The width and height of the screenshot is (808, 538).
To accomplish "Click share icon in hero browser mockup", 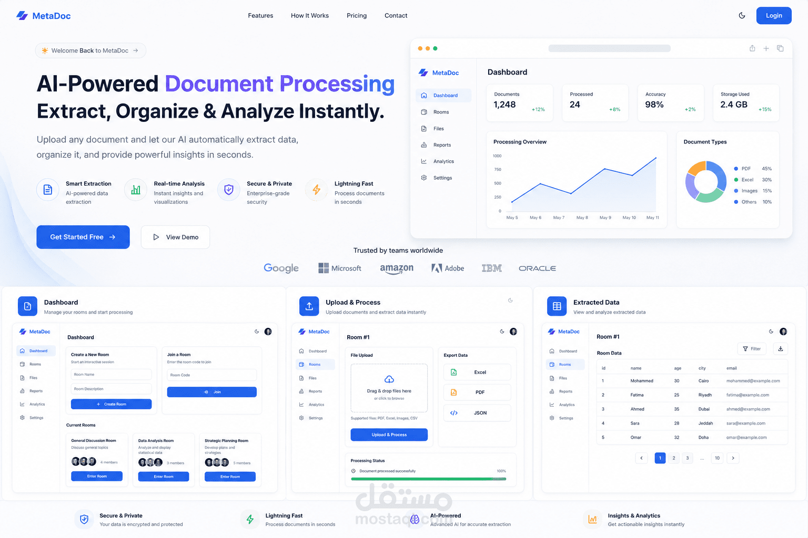I will [x=752, y=48].
